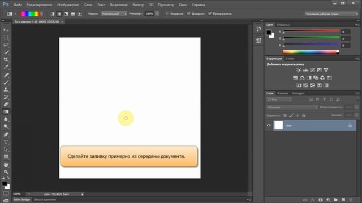Add Levels adjustment
This screenshot has width=362, height=203.
click(x=305, y=70)
